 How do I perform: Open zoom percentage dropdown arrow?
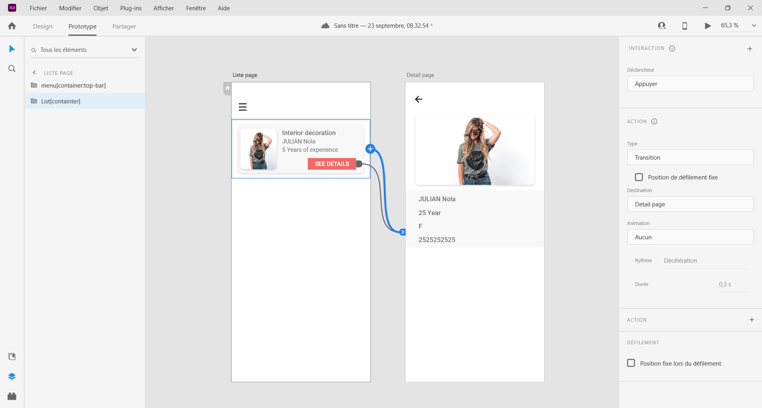coord(754,26)
